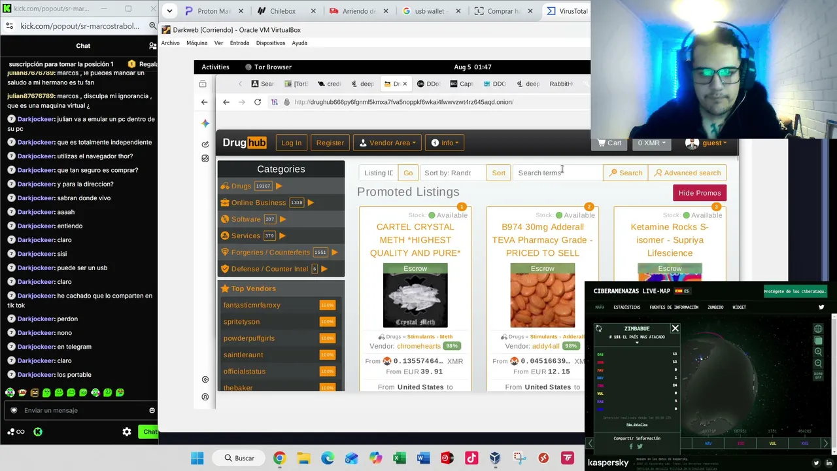The image size is (837, 471).
Task: Open the Fuentes de Información tab
Action: 674,307
